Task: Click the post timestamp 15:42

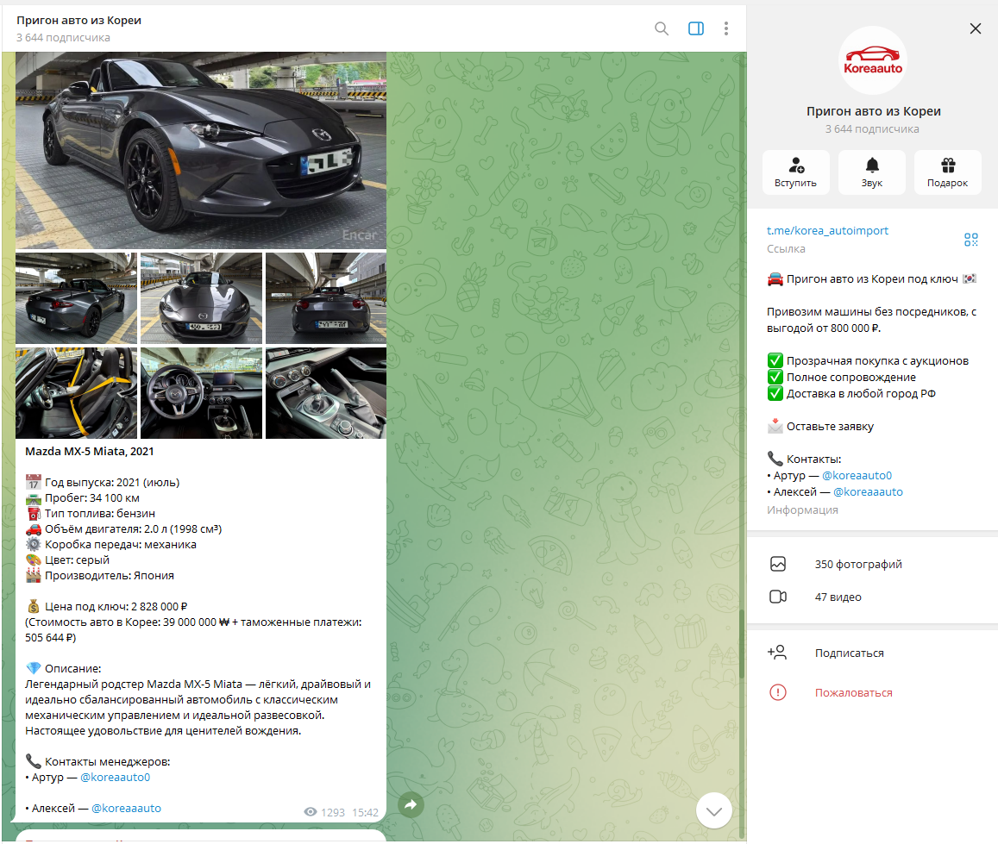Action: 366,812
